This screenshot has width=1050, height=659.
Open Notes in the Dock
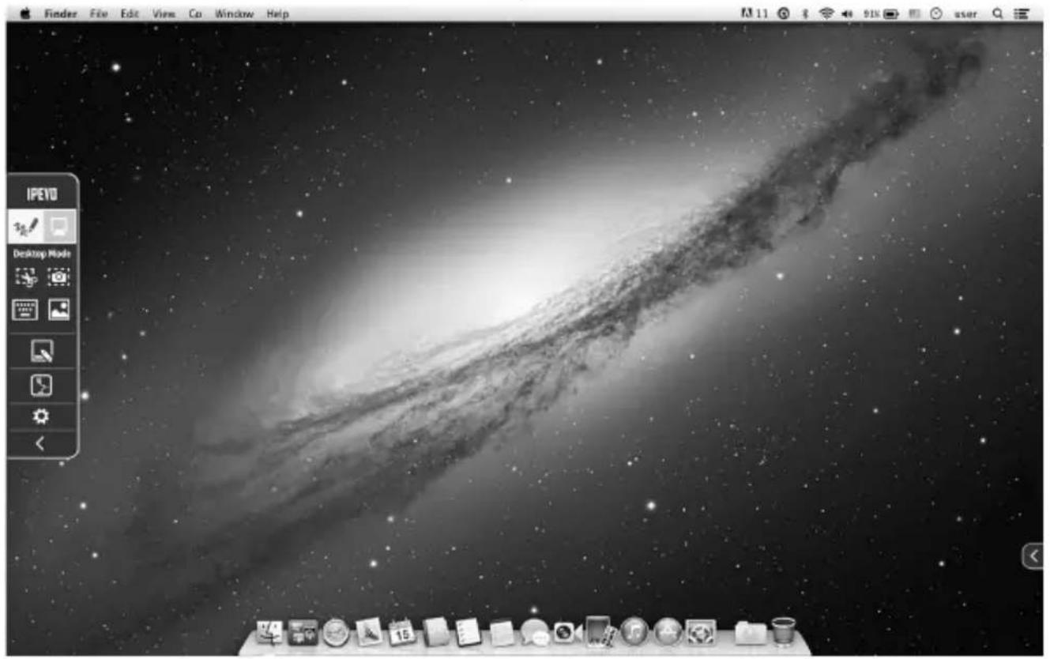pyautogui.click(x=502, y=632)
